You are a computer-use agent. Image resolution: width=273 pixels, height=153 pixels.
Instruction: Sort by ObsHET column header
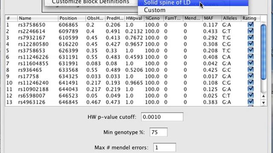96,18
